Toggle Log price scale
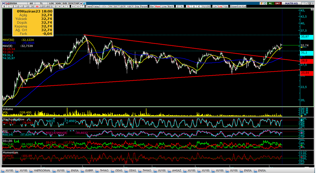The height and width of the screenshot is (173, 316). (220, 6)
